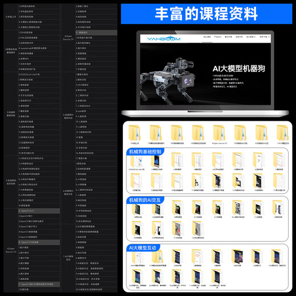Click the 3.HSV row in the table
296x296 pixels.
[x=96, y=85]
